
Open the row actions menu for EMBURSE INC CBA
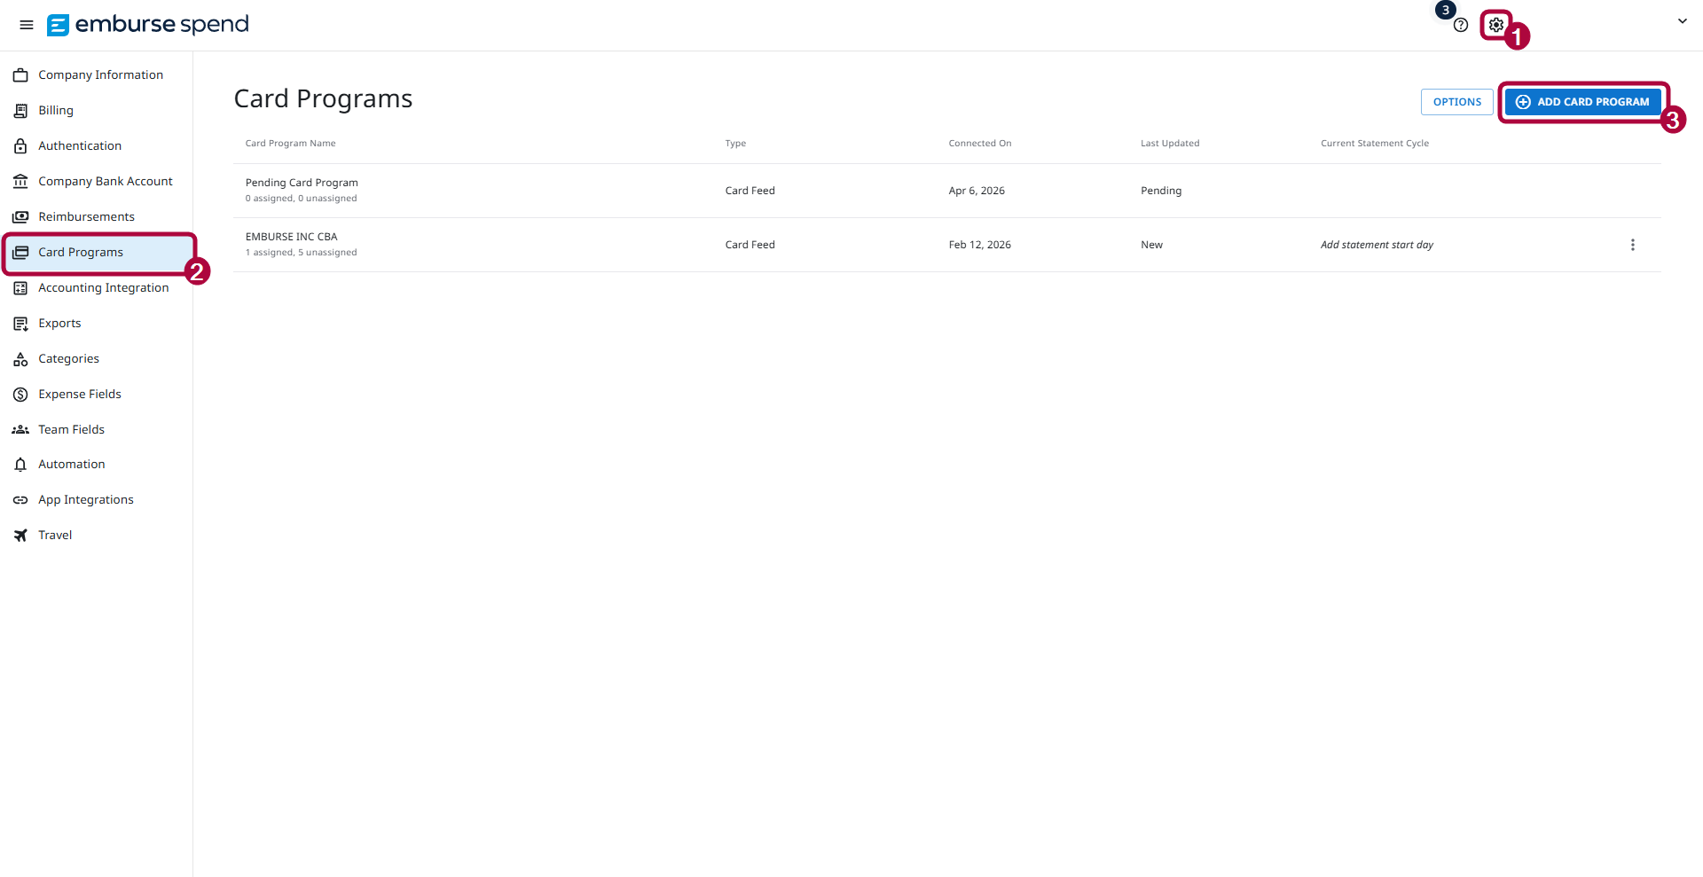1633,244
